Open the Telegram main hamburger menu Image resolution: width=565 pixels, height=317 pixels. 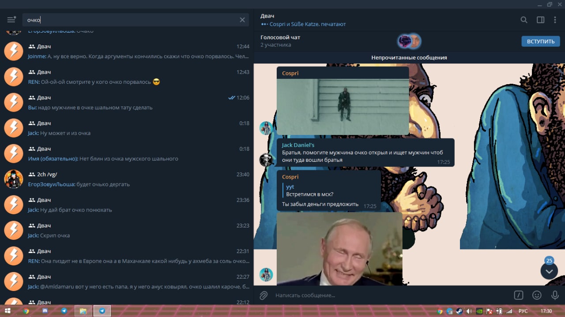(x=11, y=20)
